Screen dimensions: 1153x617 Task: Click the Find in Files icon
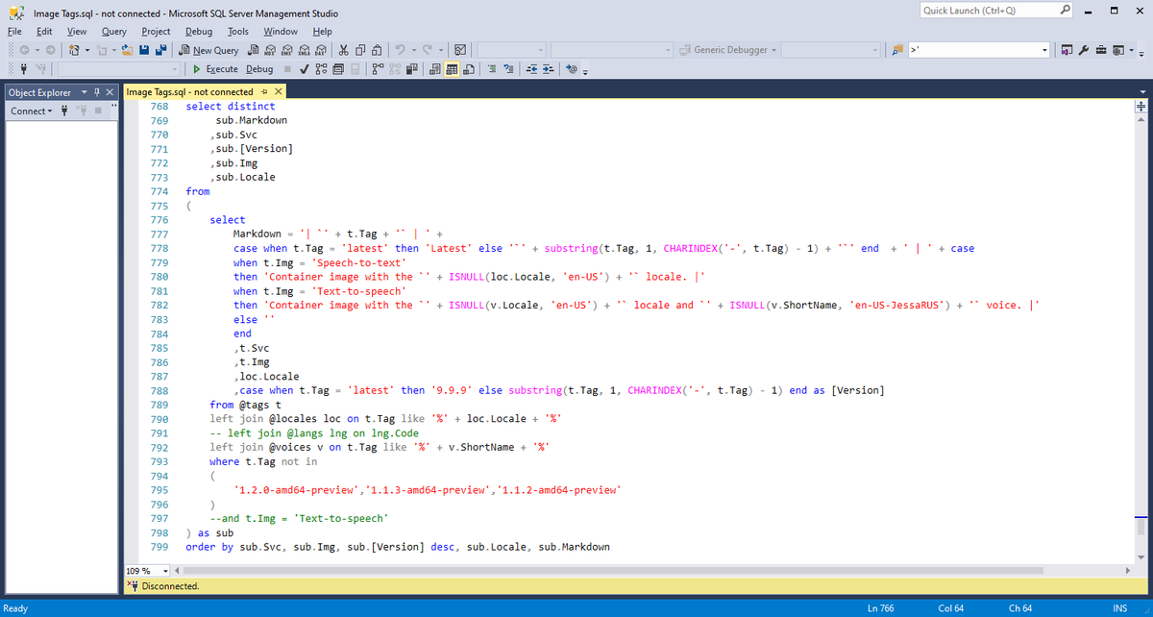(x=897, y=50)
